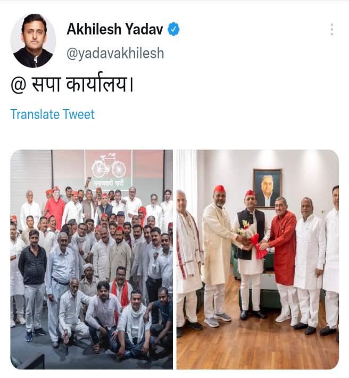The image size is (349, 378).
Task: Translate Tweet link below the Hindi text
Action: (52, 114)
